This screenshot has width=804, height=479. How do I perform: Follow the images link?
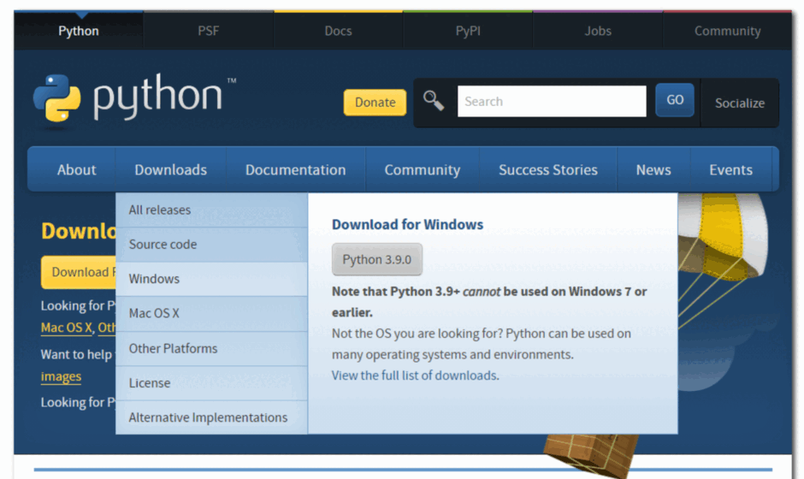point(61,377)
